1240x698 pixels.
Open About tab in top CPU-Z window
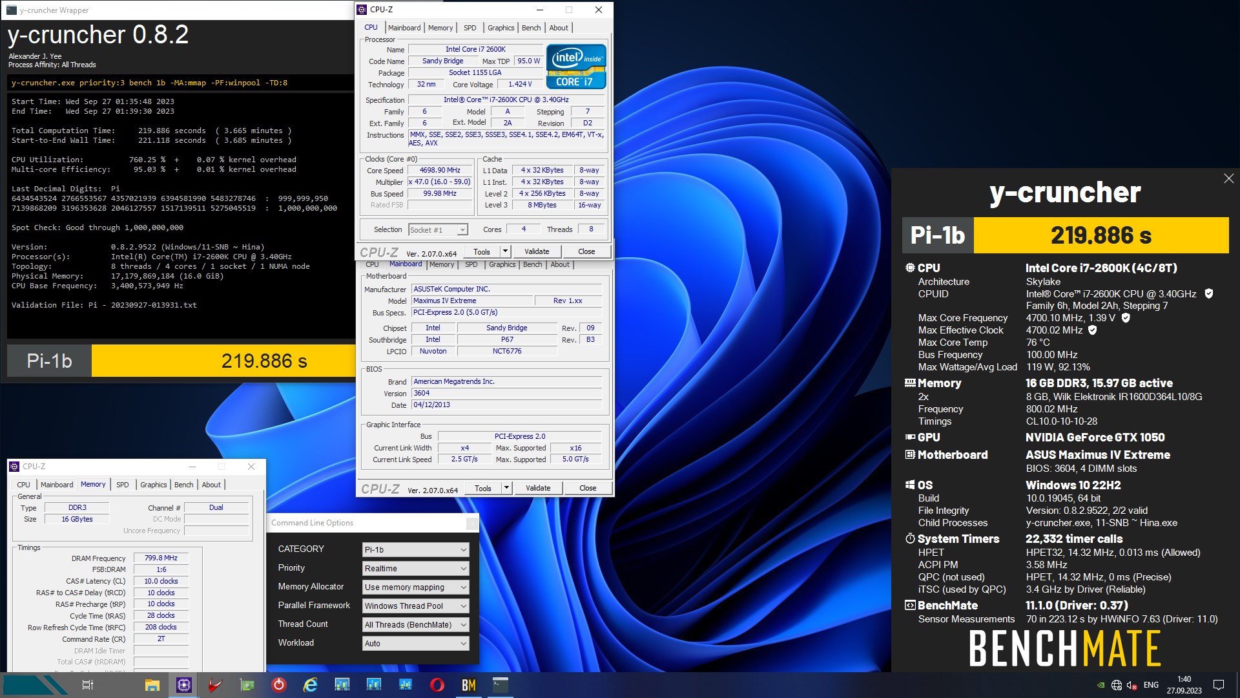pyautogui.click(x=559, y=28)
